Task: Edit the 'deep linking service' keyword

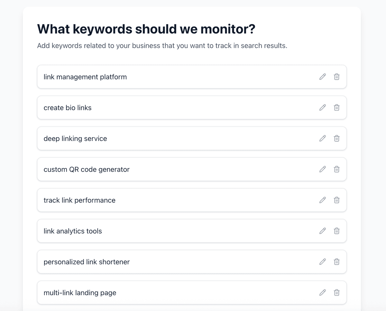Action: tap(322, 138)
